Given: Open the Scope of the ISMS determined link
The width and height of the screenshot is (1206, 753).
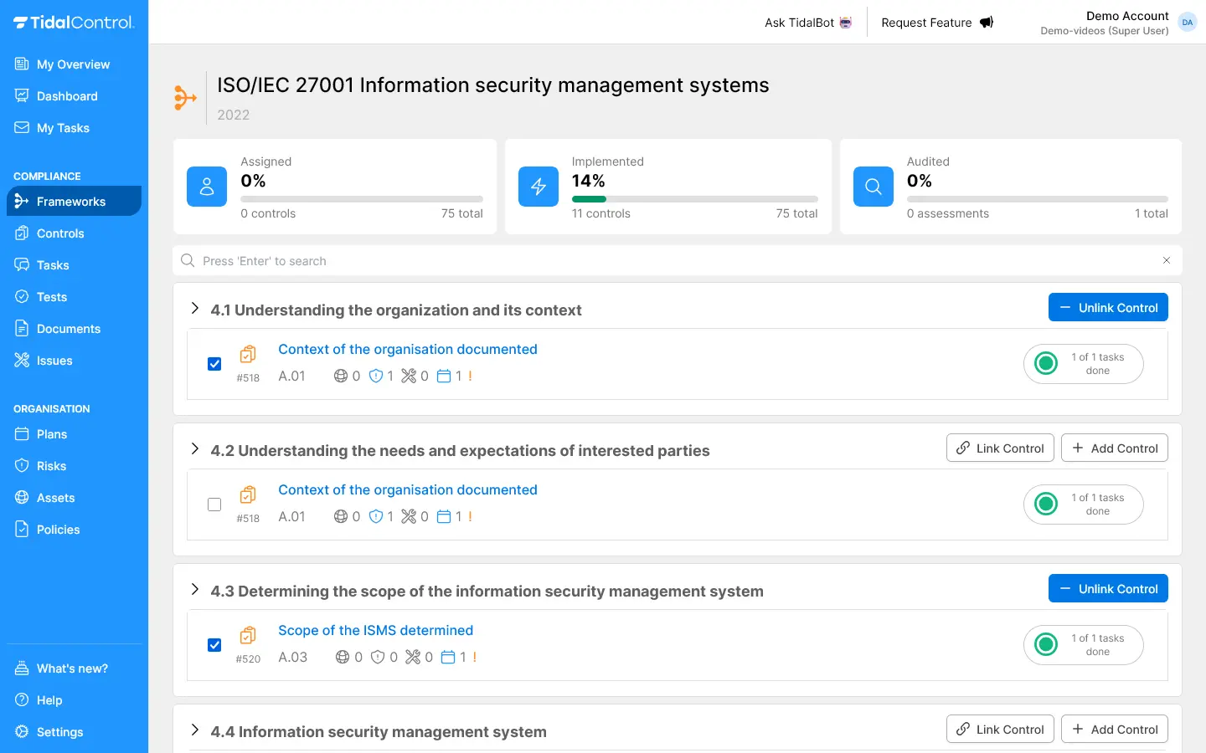Looking at the screenshot, I should (375, 630).
